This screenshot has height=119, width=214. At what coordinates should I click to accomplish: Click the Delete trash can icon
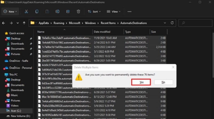click(78, 11)
